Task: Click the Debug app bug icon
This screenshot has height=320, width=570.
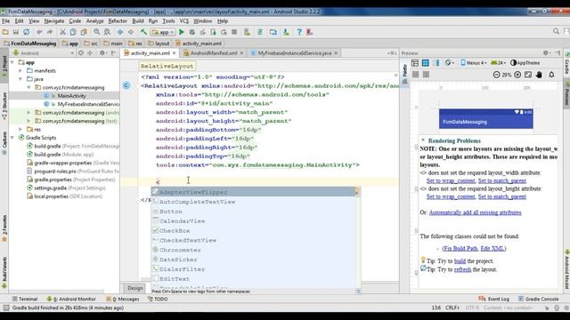Action: (192, 32)
